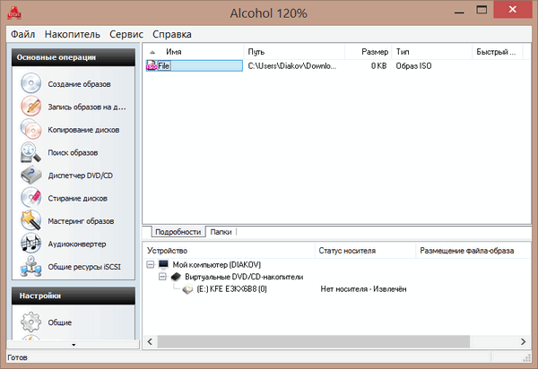Switch to the Папки tab
The width and height of the screenshot is (538, 369).
click(221, 232)
